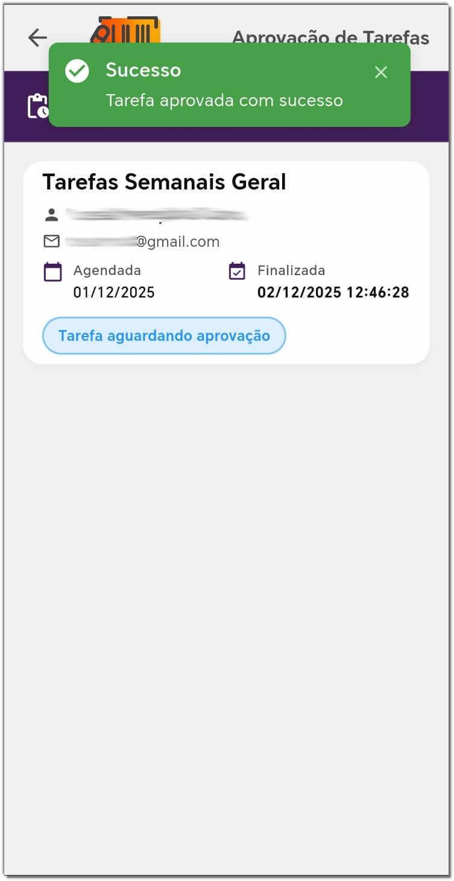This screenshot has height=881, width=454.
Task: Click the Aprovação de Tarefas header title
Action: pos(331,37)
